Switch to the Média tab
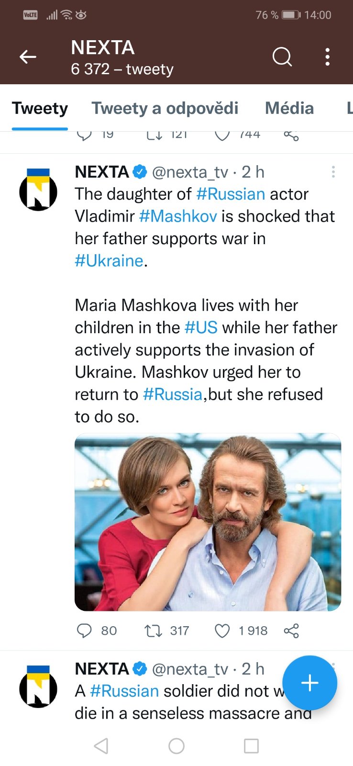This screenshot has width=353, height=766. tap(289, 108)
